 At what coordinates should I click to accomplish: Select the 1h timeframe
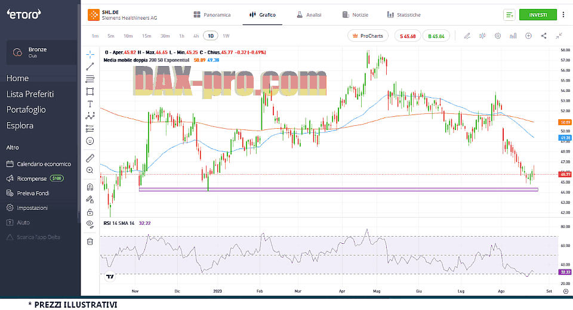(x=181, y=36)
